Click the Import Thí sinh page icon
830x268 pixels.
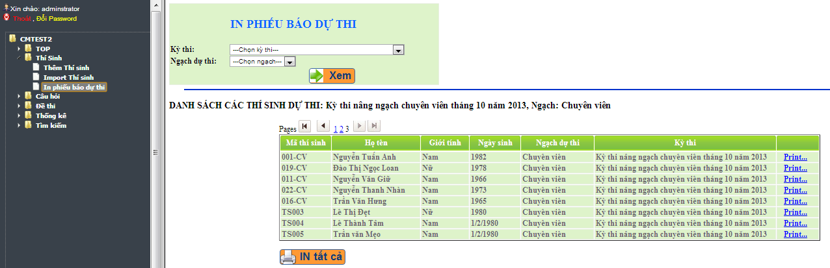pos(36,77)
